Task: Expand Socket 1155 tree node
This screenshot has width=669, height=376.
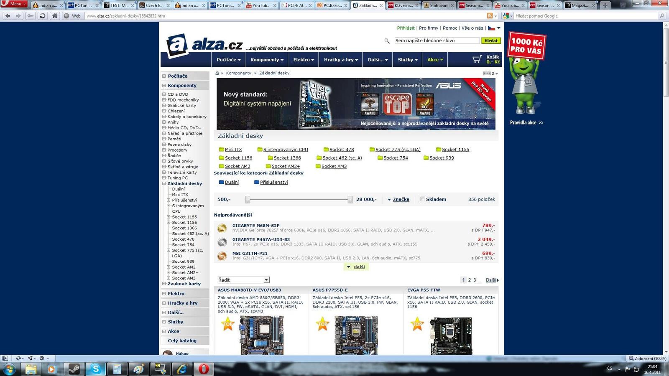Action: tap(169, 217)
